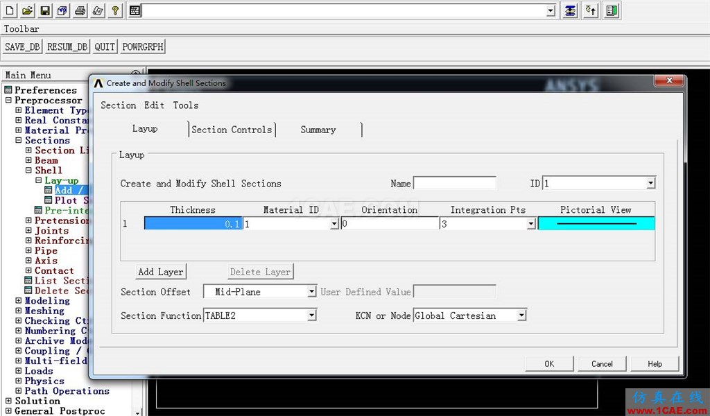Click the Reset Picking arrow icon
The height and width of the screenshot is (416, 710).
591,10
